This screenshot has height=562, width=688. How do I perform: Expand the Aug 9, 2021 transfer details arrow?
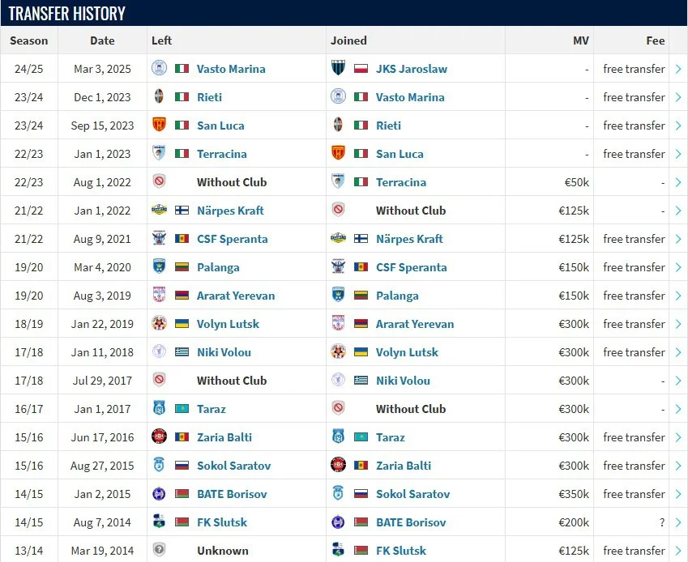pyautogui.click(x=678, y=239)
